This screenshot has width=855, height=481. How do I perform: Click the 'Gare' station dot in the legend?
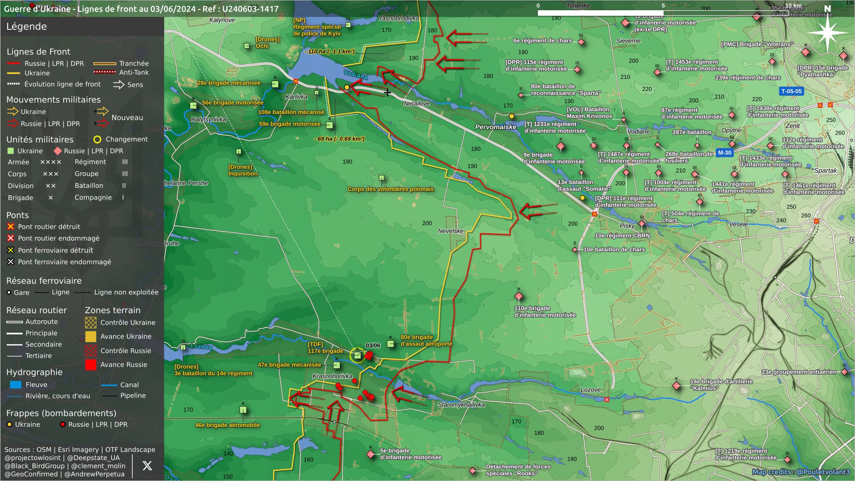9,293
